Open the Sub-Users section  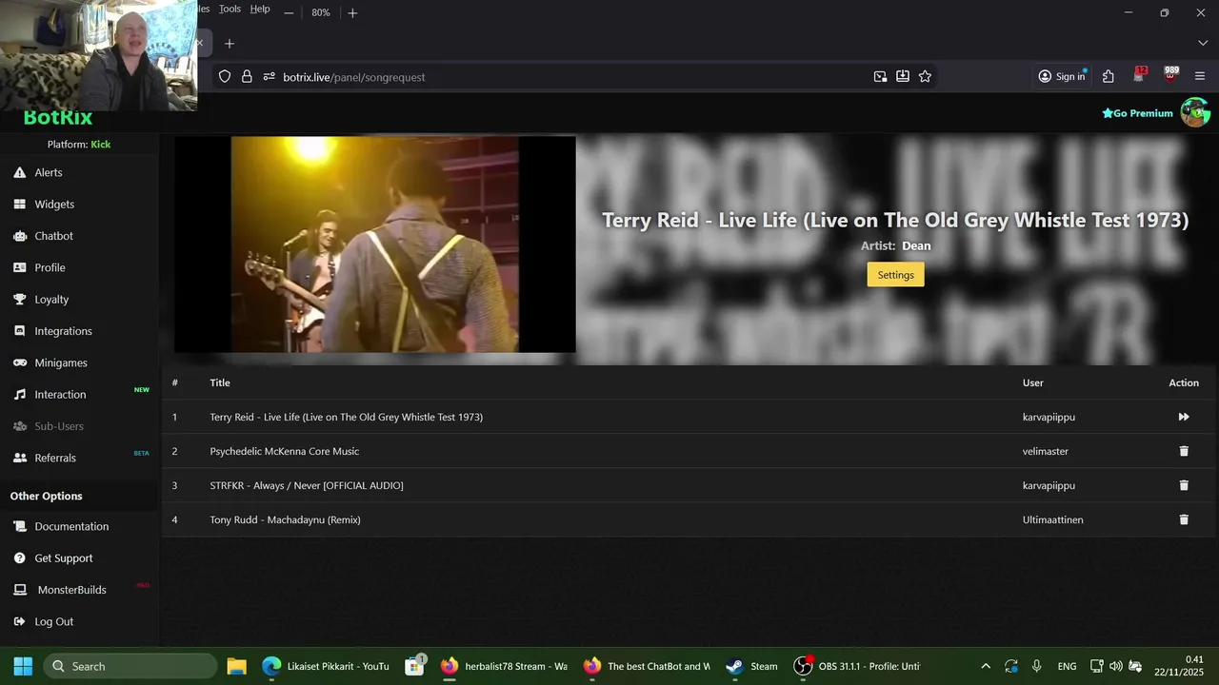coord(59,426)
